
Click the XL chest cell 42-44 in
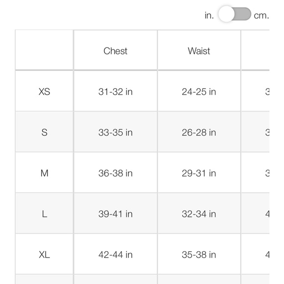click(116, 255)
